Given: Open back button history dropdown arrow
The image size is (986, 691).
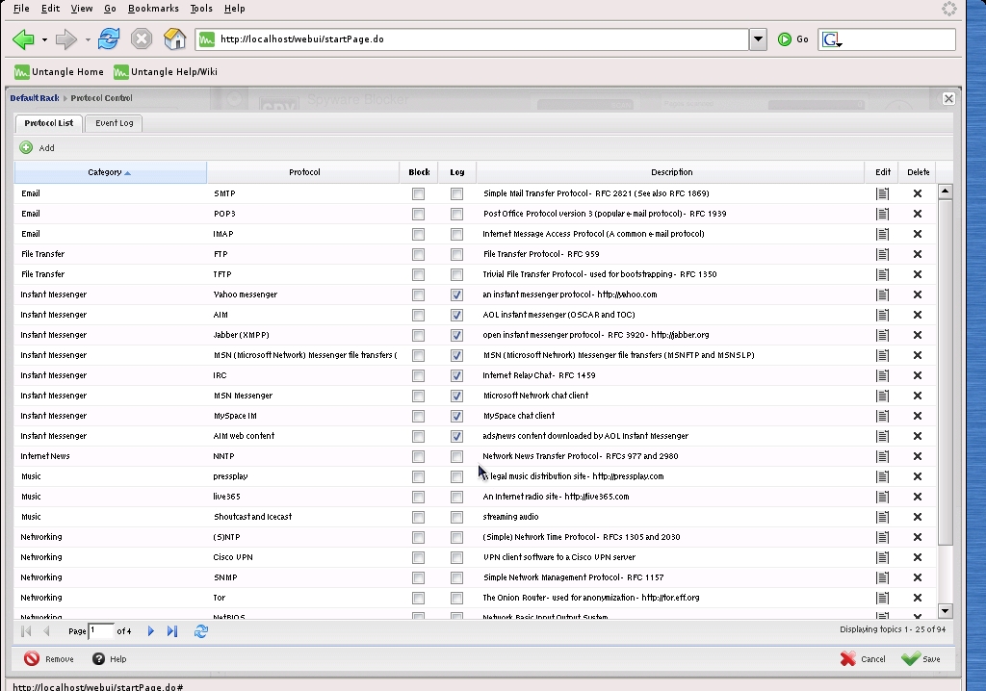Looking at the screenshot, I should (44, 39).
